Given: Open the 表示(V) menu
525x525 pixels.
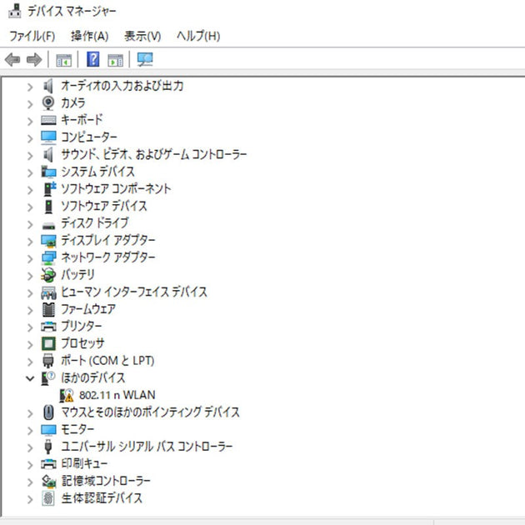Looking at the screenshot, I should tap(142, 36).
